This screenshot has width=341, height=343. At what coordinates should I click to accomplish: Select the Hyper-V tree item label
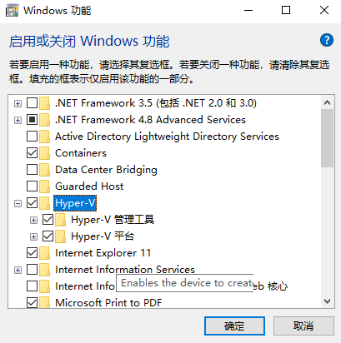click(x=75, y=203)
